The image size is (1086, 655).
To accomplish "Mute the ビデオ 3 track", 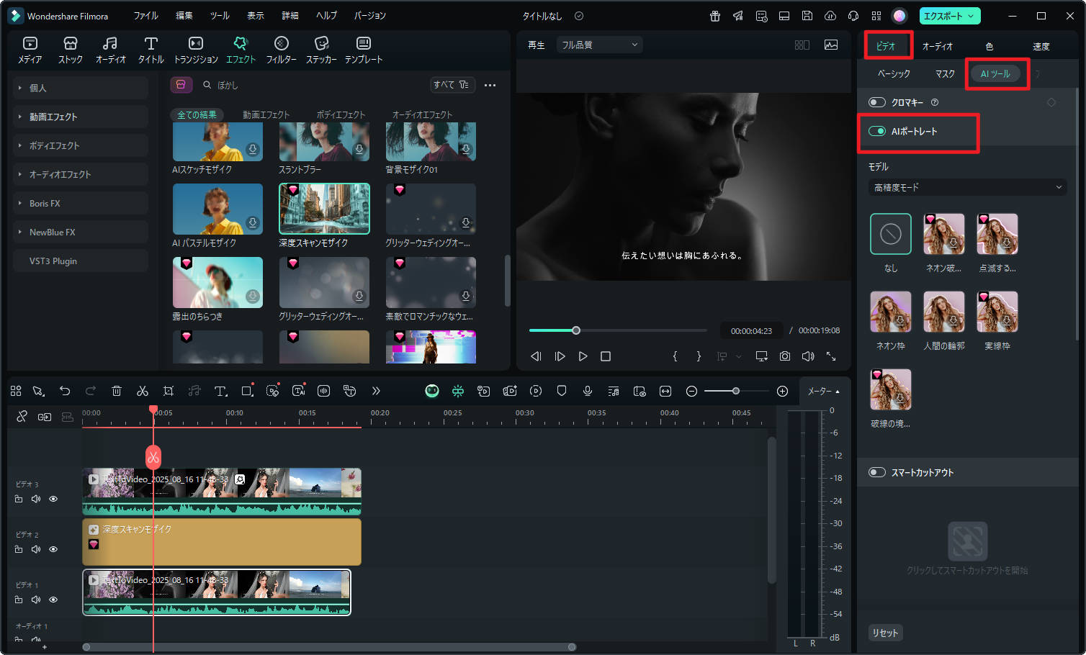I will (x=36, y=499).
